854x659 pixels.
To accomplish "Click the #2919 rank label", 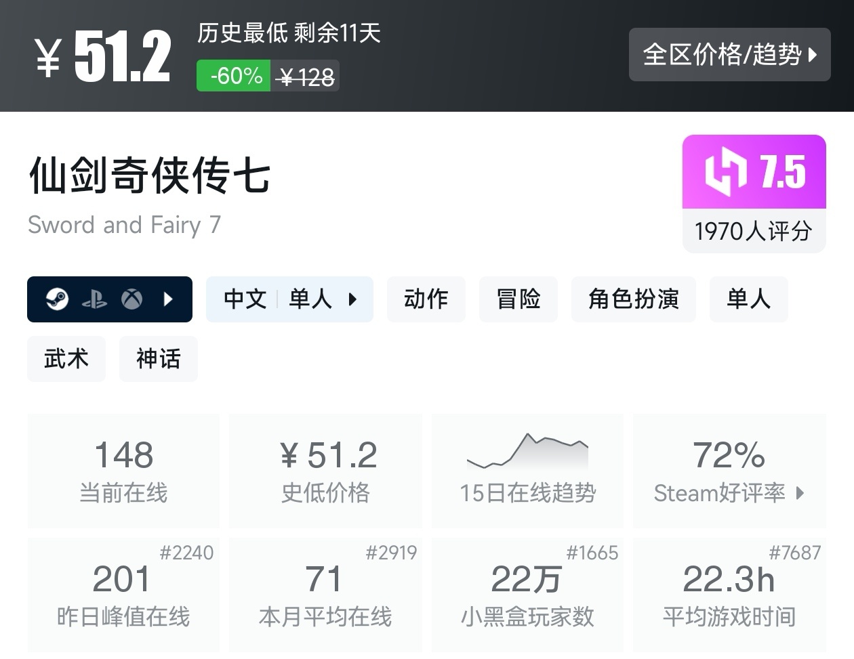I will pos(391,553).
